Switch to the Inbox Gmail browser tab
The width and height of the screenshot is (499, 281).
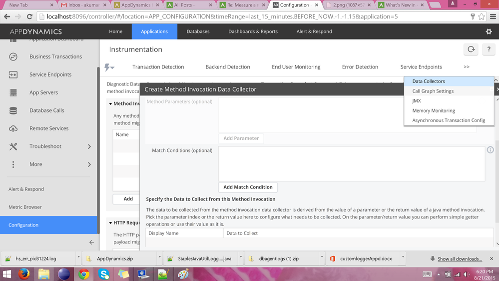(84, 5)
